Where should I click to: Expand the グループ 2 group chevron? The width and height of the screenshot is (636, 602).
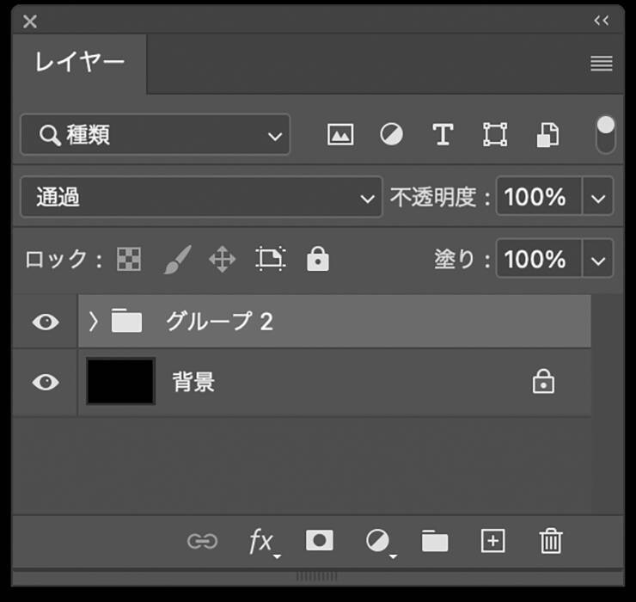(x=94, y=322)
